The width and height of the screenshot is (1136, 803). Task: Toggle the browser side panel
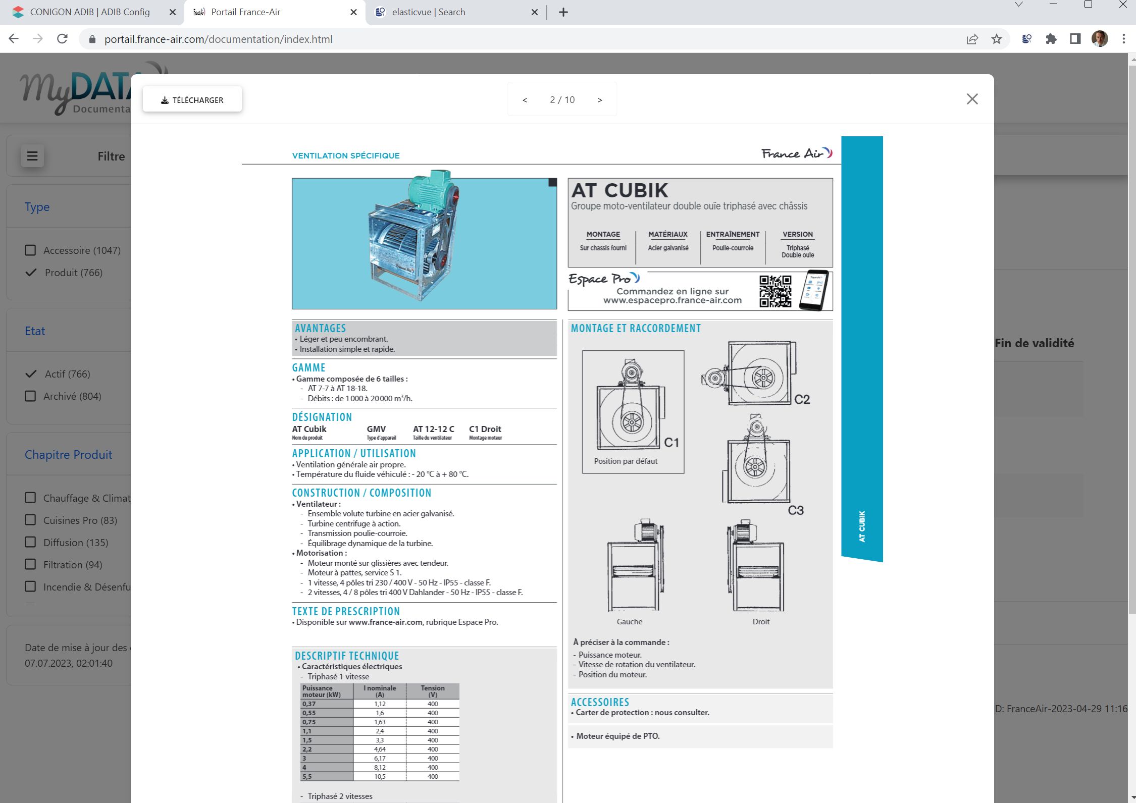tap(1075, 39)
